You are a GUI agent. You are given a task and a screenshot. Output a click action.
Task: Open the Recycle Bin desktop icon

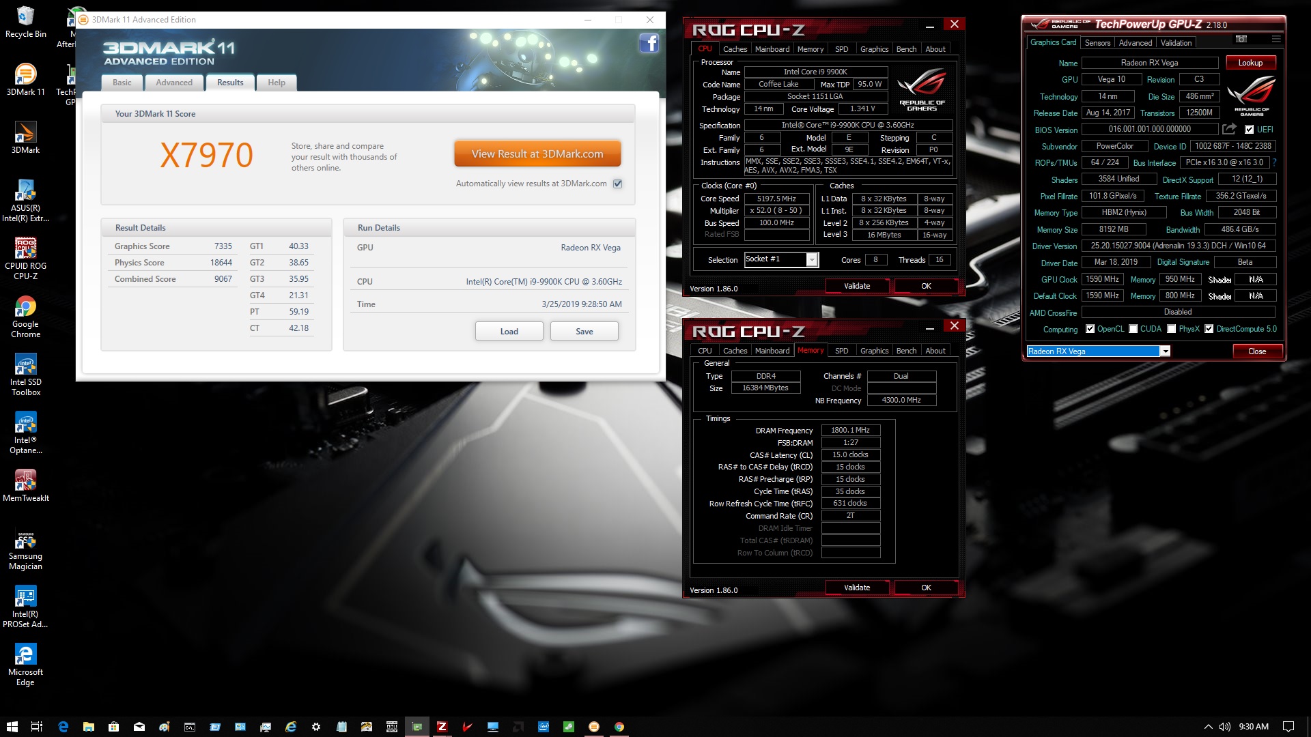coord(25,22)
